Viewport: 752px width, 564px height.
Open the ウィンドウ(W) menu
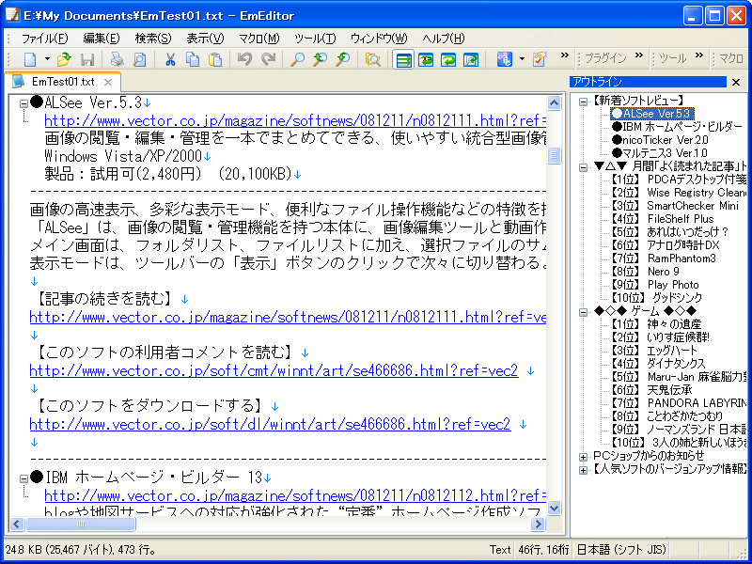click(379, 39)
